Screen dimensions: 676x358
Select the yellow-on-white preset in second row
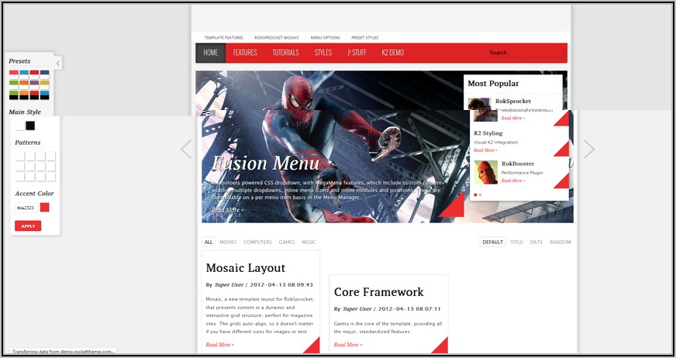[45, 84]
